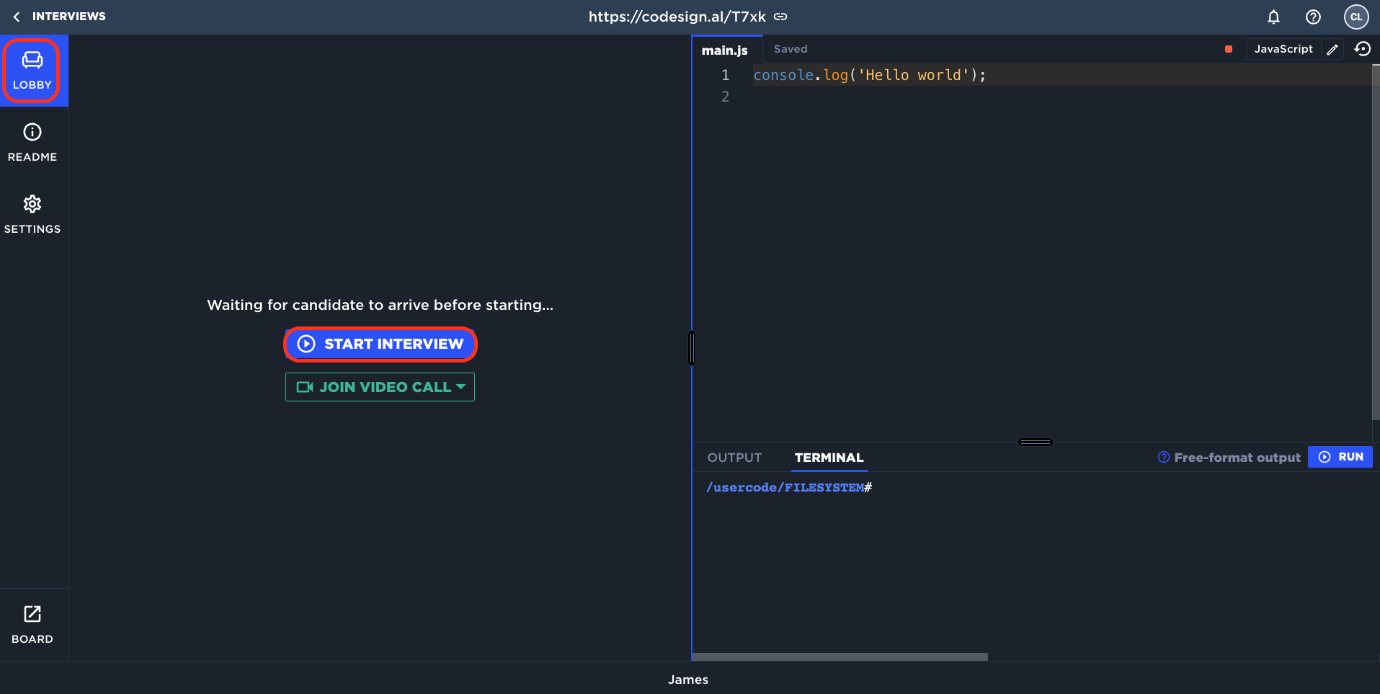Screen dimensions: 1380x694
Task: Expand the Join Video Call dropdown
Action: [460, 387]
